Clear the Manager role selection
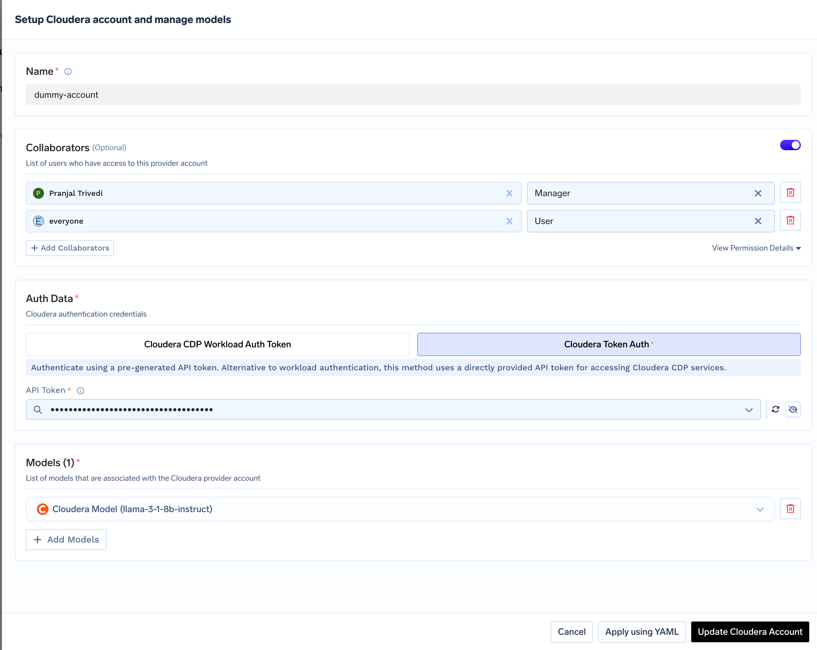This screenshot has width=817, height=650. 758,193
